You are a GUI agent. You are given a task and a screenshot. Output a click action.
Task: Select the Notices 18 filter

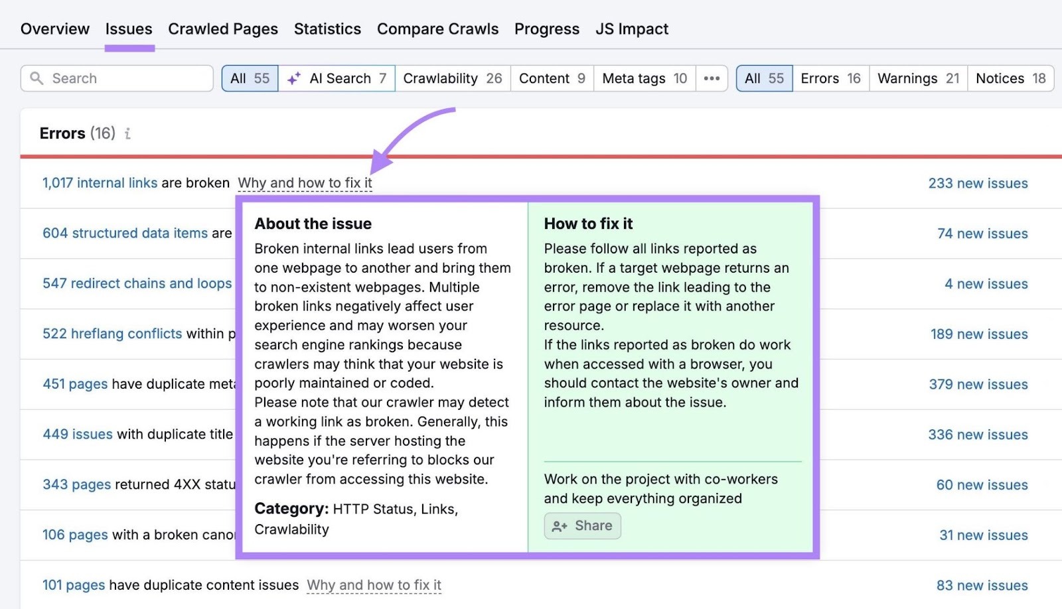pos(1010,78)
